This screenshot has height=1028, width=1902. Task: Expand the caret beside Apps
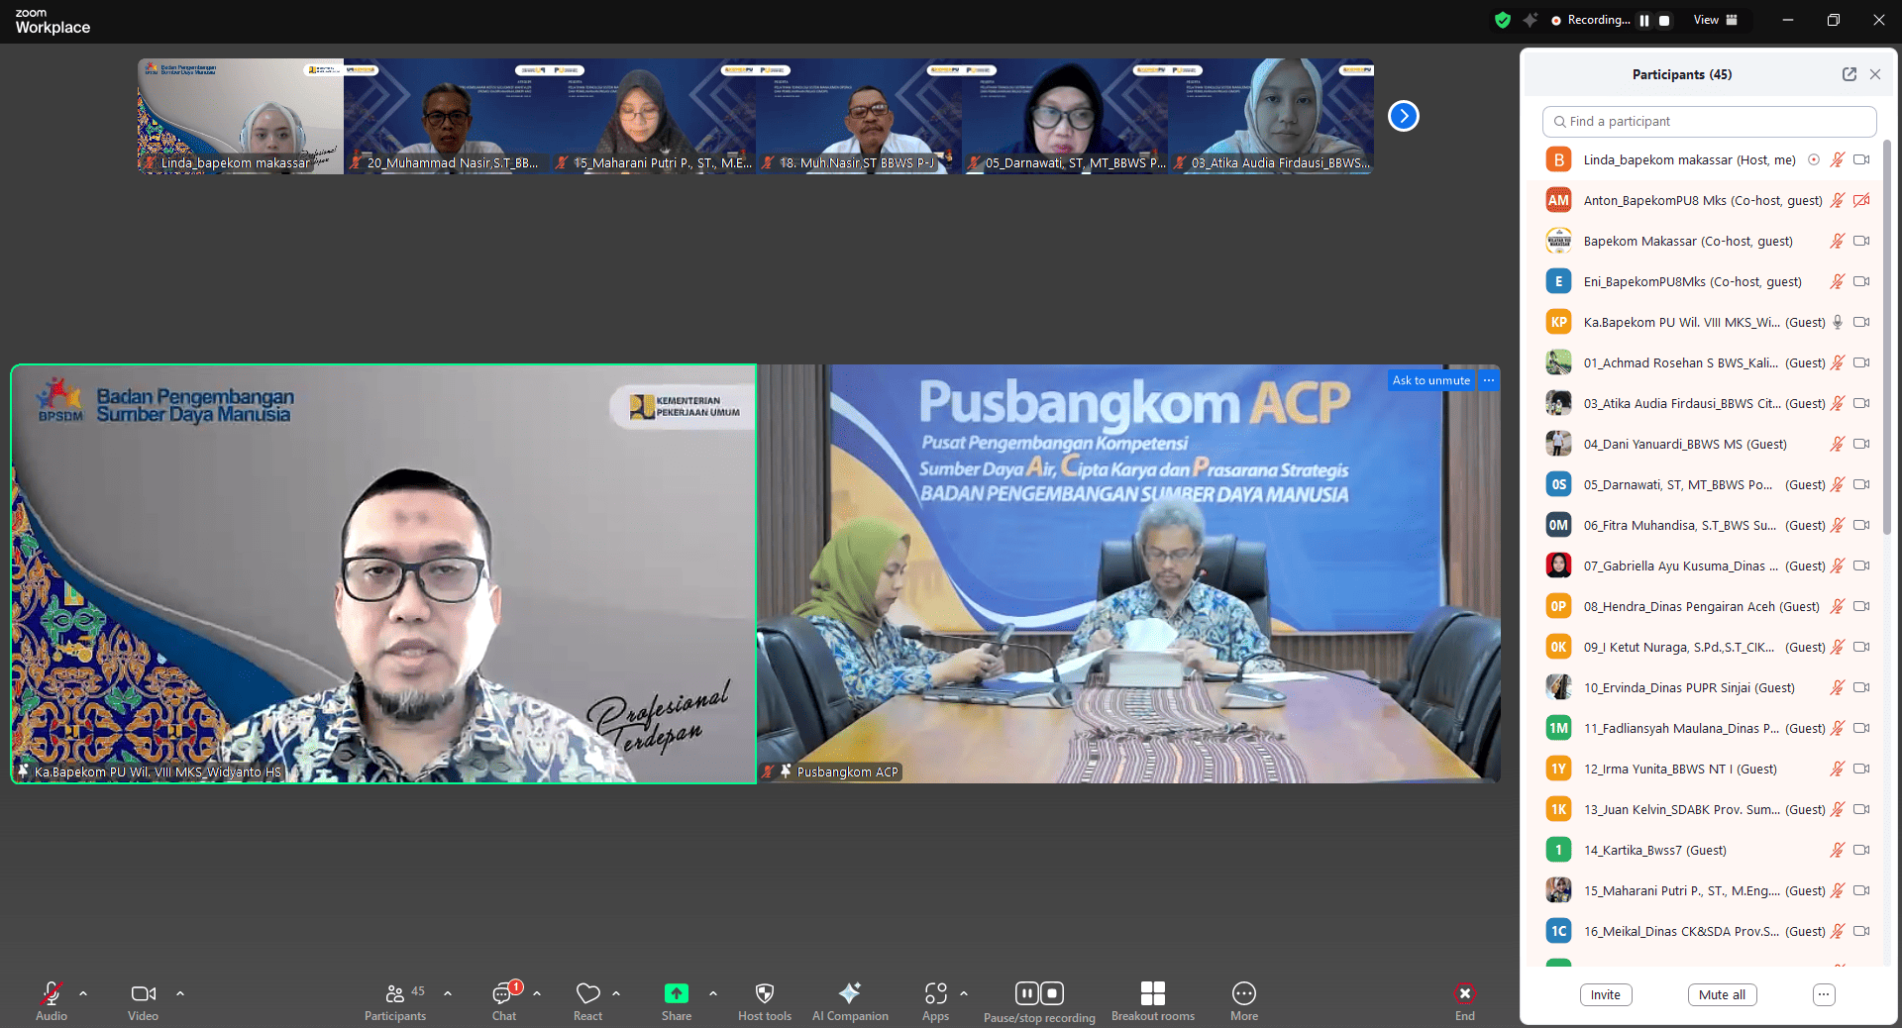tap(964, 992)
